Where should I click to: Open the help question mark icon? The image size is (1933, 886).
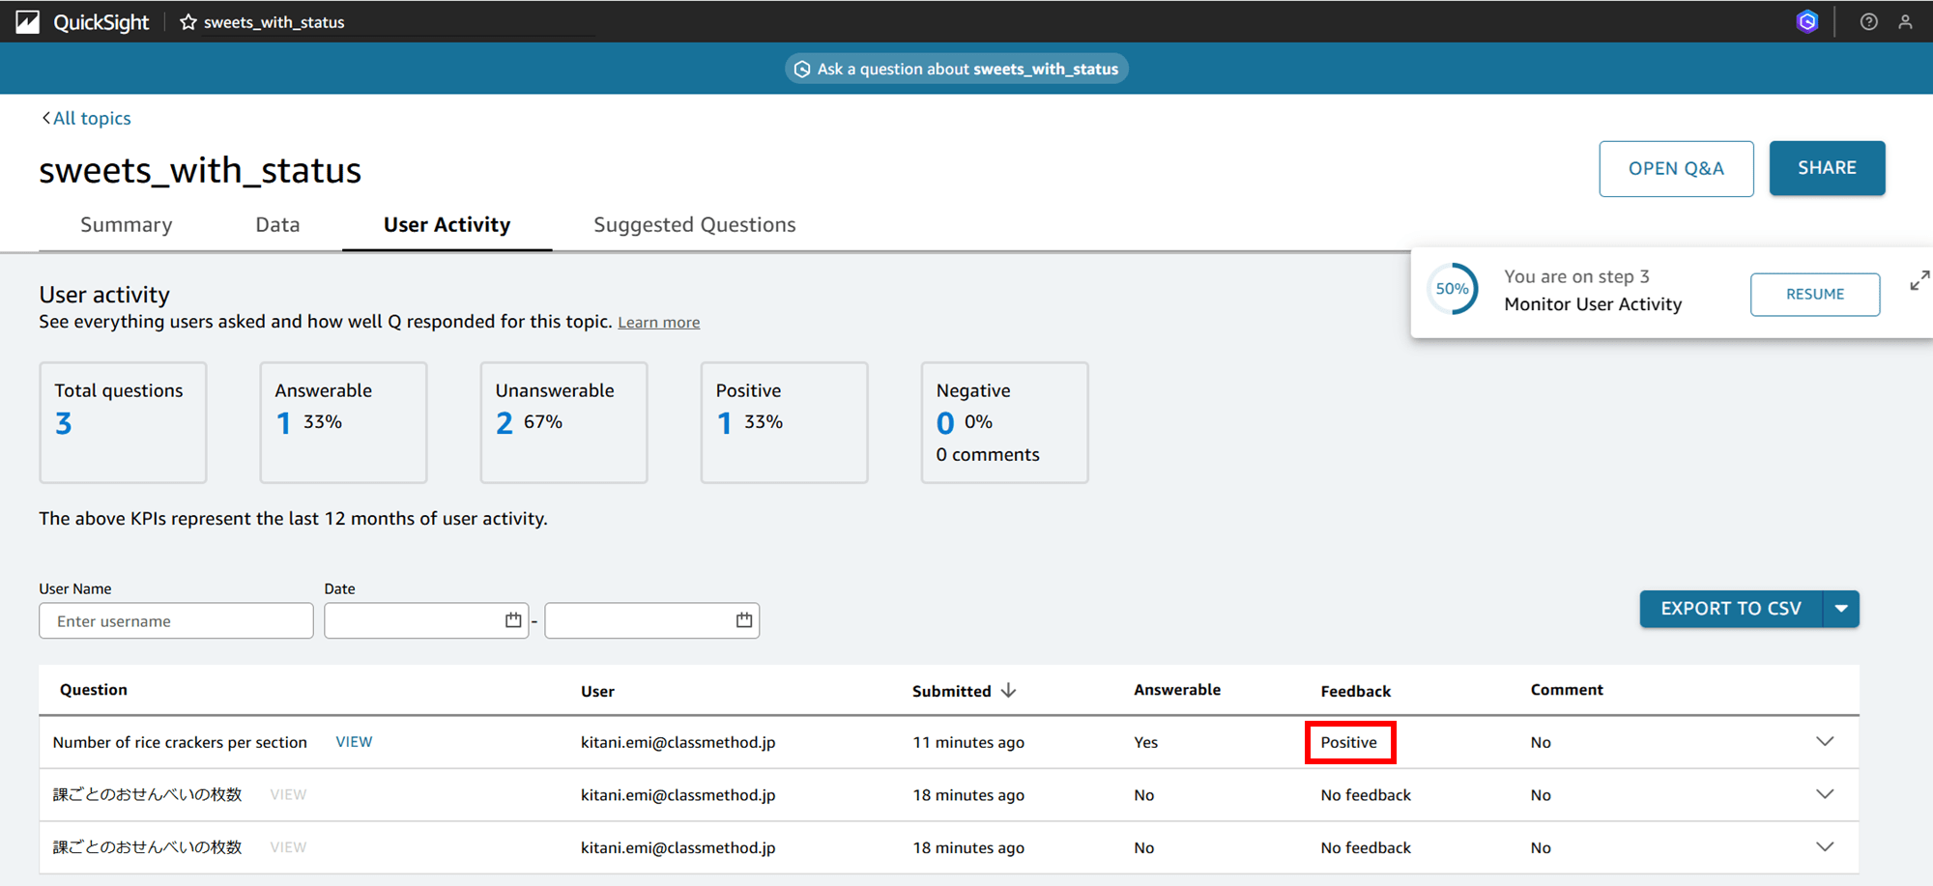click(1869, 21)
